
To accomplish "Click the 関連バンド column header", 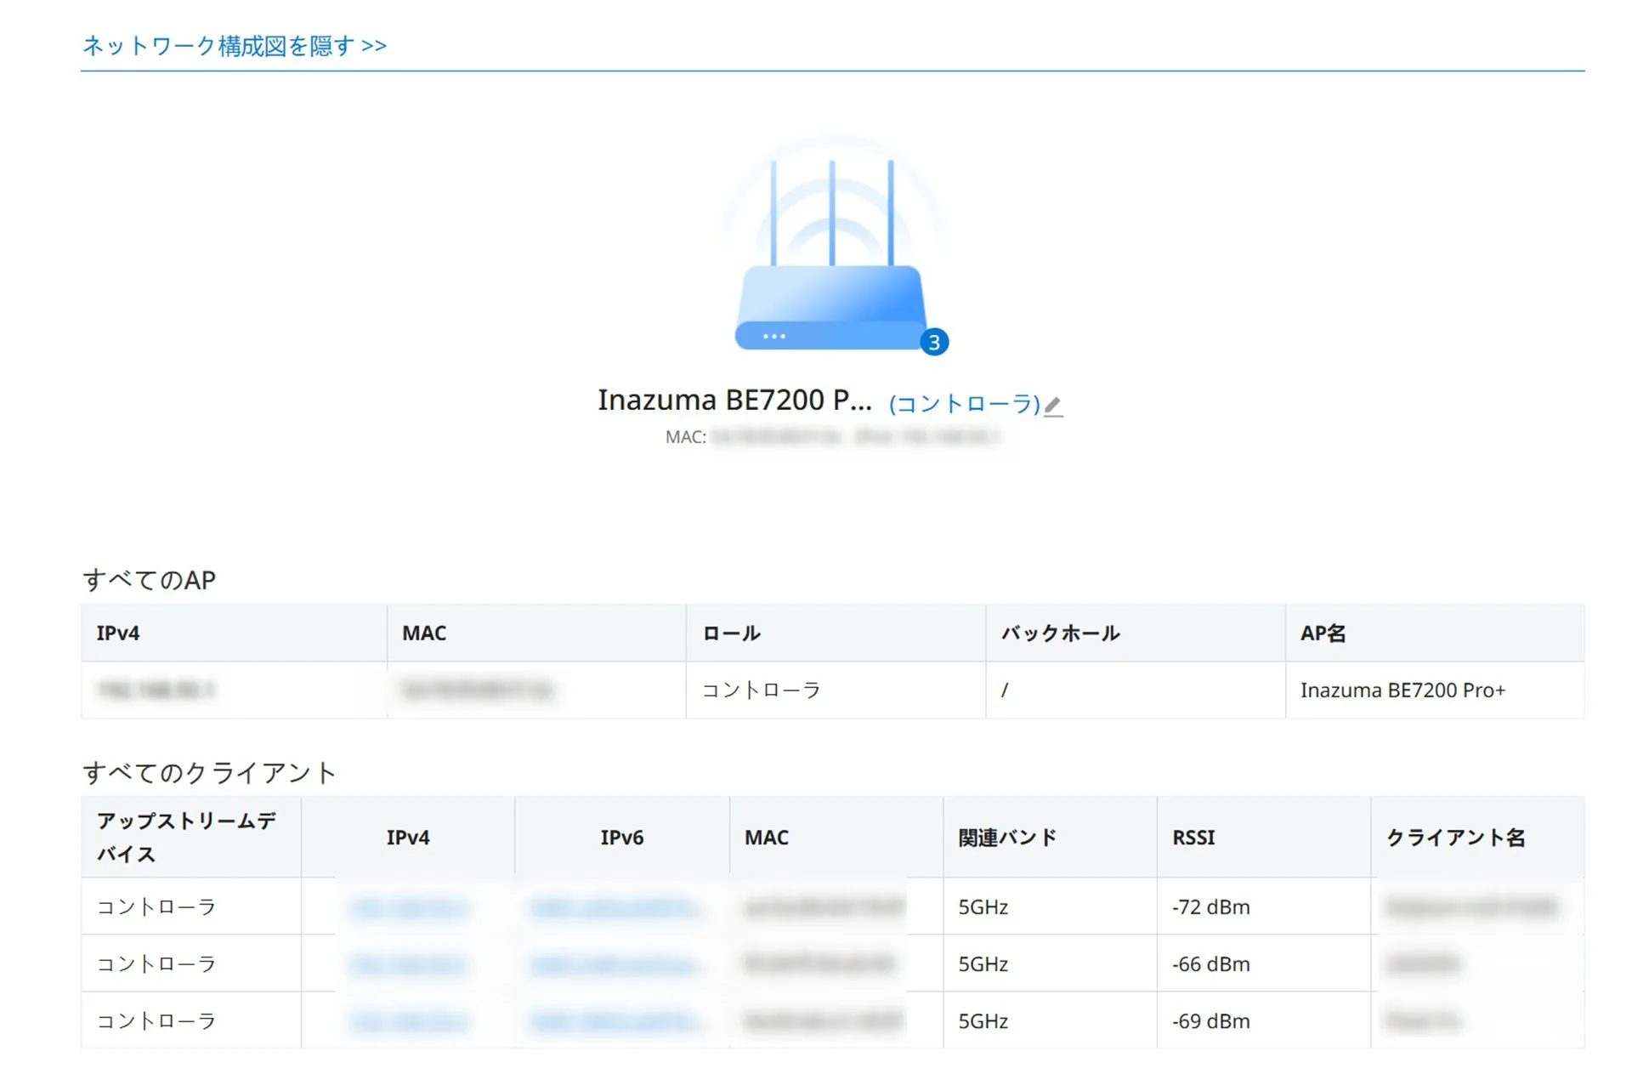I will click(x=1007, y=838).
